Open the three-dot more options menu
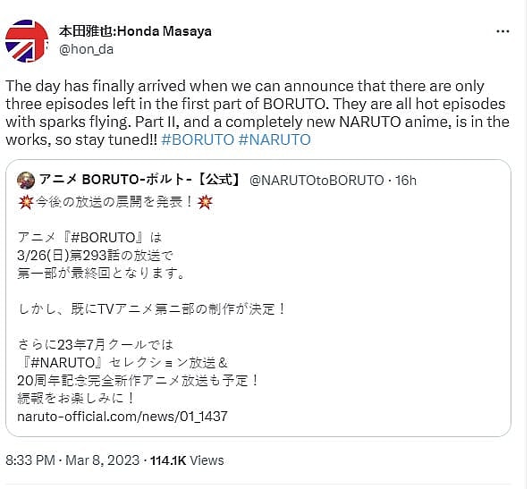Image resolution: width=532 pixels, height=489 pixels. pyautogui.click(x=502, y=31)
